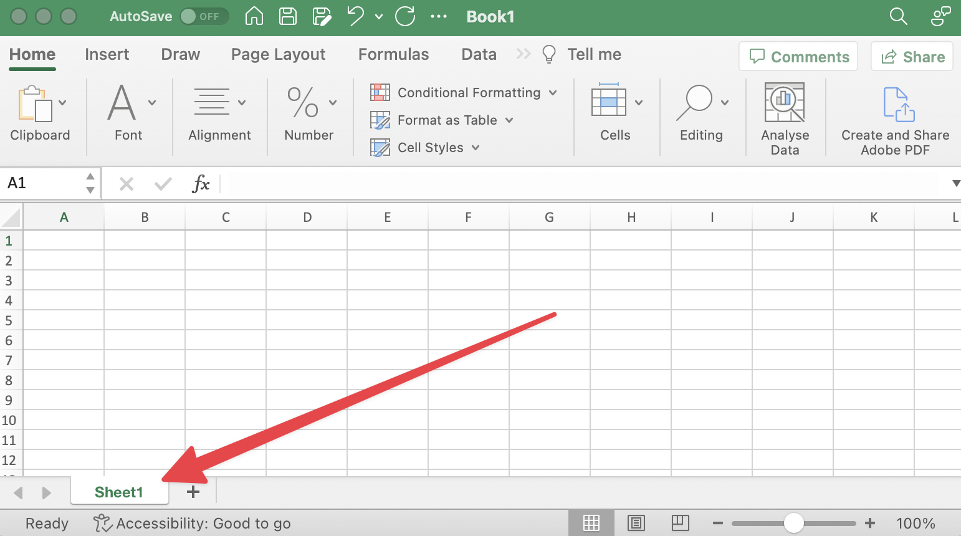The image size is (961, 536).
Task: Open the Undo history dropdown arrow
Action: 378,17
